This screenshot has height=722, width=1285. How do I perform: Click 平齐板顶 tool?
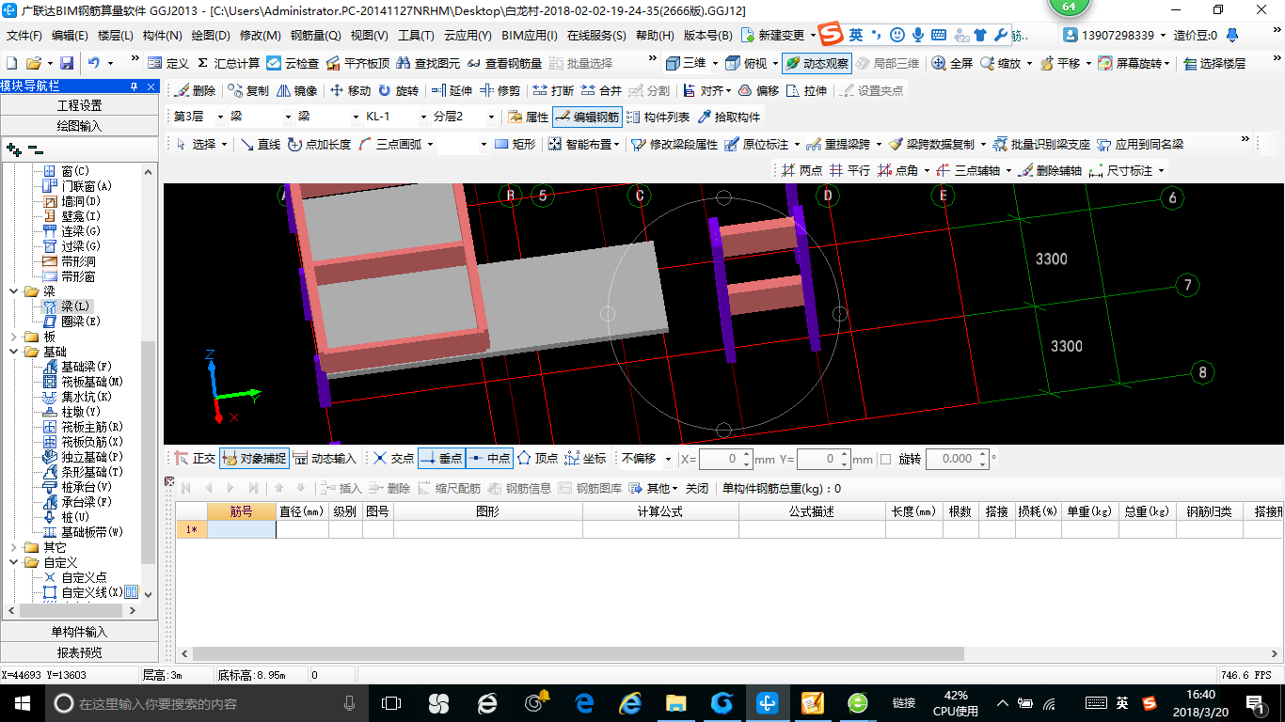click(357, 63)
